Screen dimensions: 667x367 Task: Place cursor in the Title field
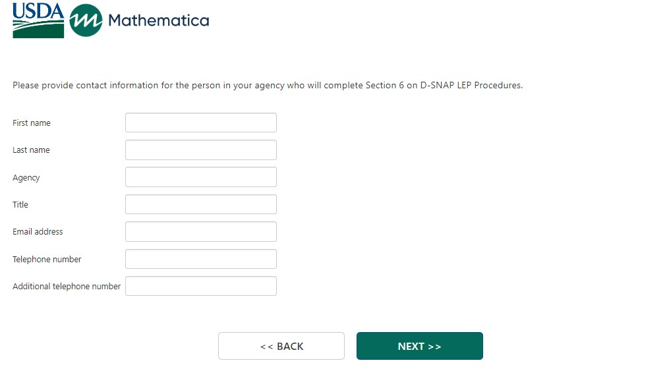point(200,204)
